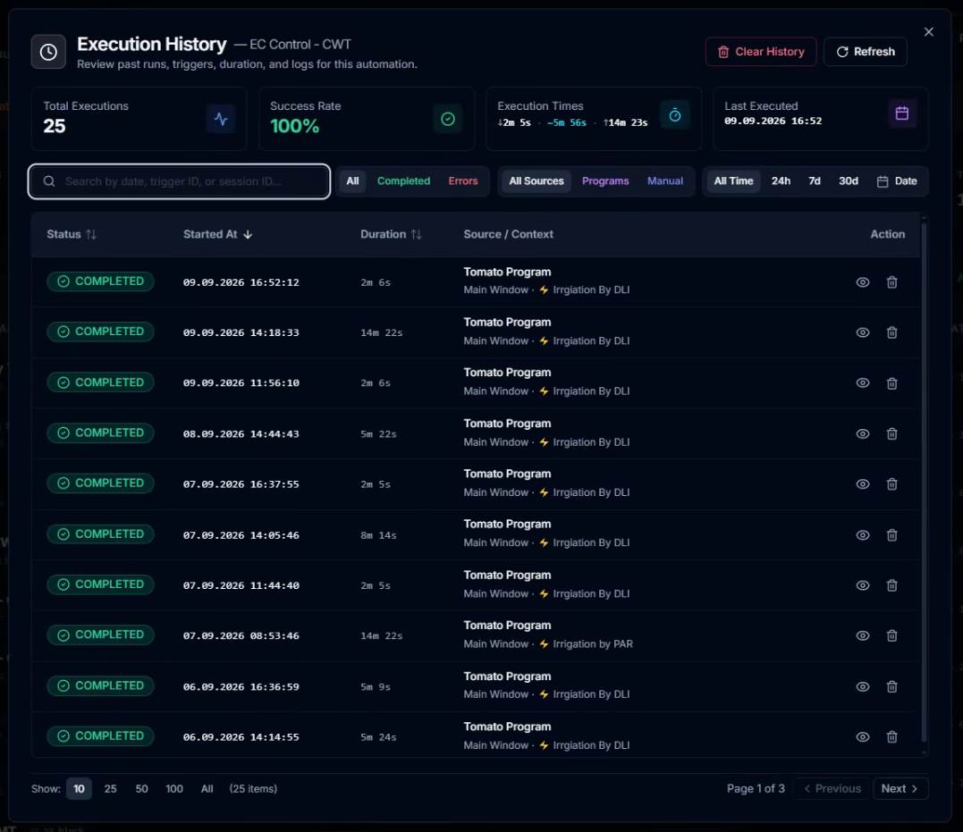Screen dimensions: 963x832
Task: Delete the run started 06.09.2026 16:36:59
Action: 891,686
